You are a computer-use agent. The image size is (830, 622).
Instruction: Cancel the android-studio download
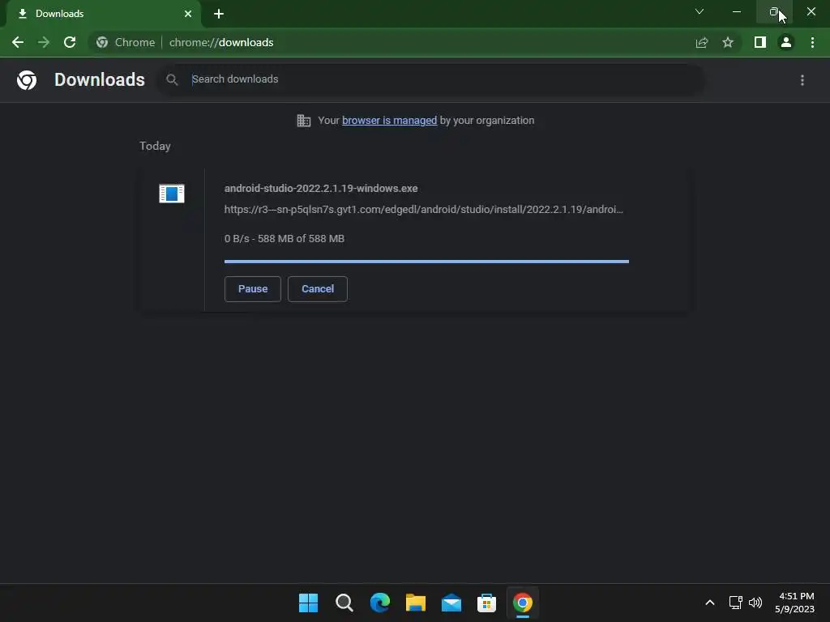click(x=318, y=289)
